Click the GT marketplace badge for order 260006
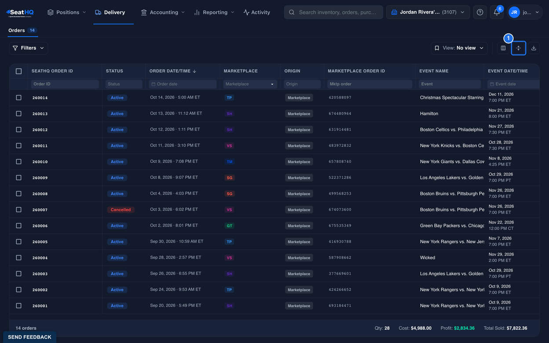Image resolution: width=549 pixels, height=343 pixels. point(229,226)
